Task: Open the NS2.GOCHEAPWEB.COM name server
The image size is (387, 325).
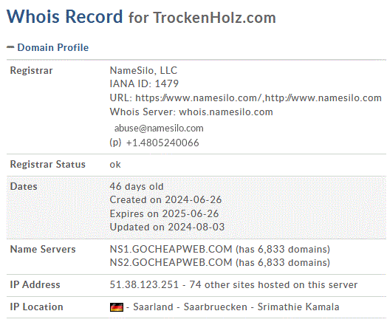Action: tap(171, 262)
